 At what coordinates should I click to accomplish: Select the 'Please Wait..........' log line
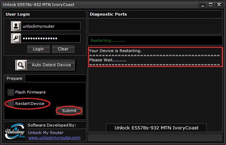pos(108,60)
